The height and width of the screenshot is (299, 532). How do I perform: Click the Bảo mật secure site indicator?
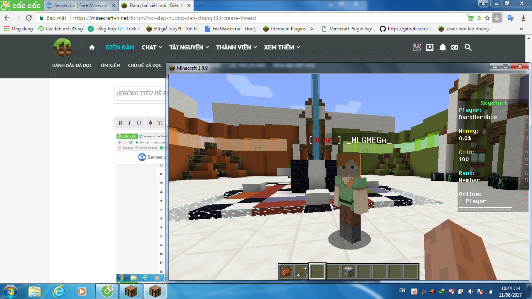[53, 18]
